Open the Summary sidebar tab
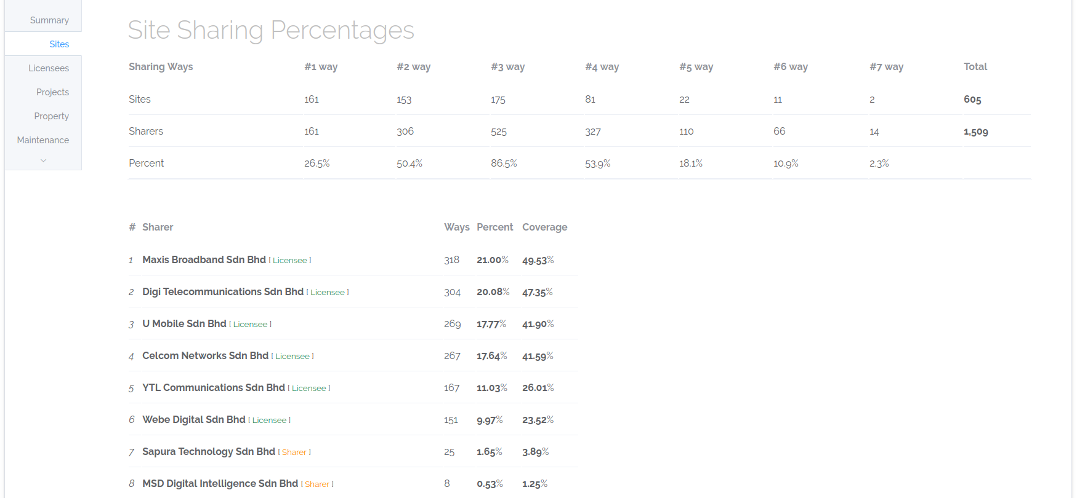This screenshot has height=498, width=1077. 49,20
